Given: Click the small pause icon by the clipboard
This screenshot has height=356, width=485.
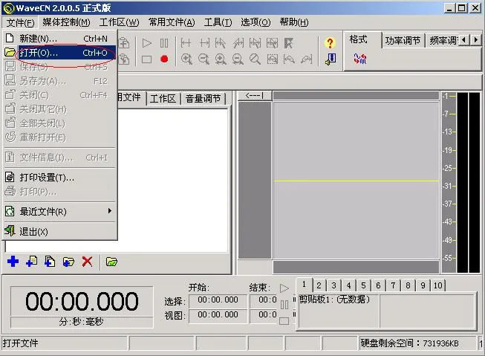Looking at the screenshot, I should [x=284, y=305].
